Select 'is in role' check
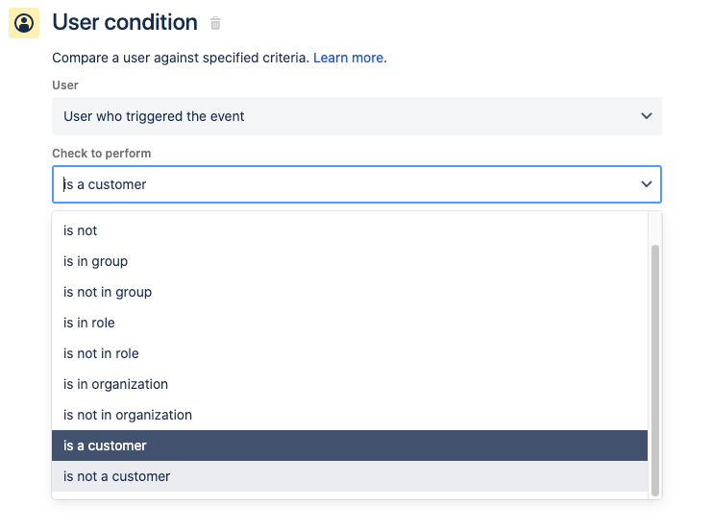Screen dimensions: 712x530 (x=89, y=323)
